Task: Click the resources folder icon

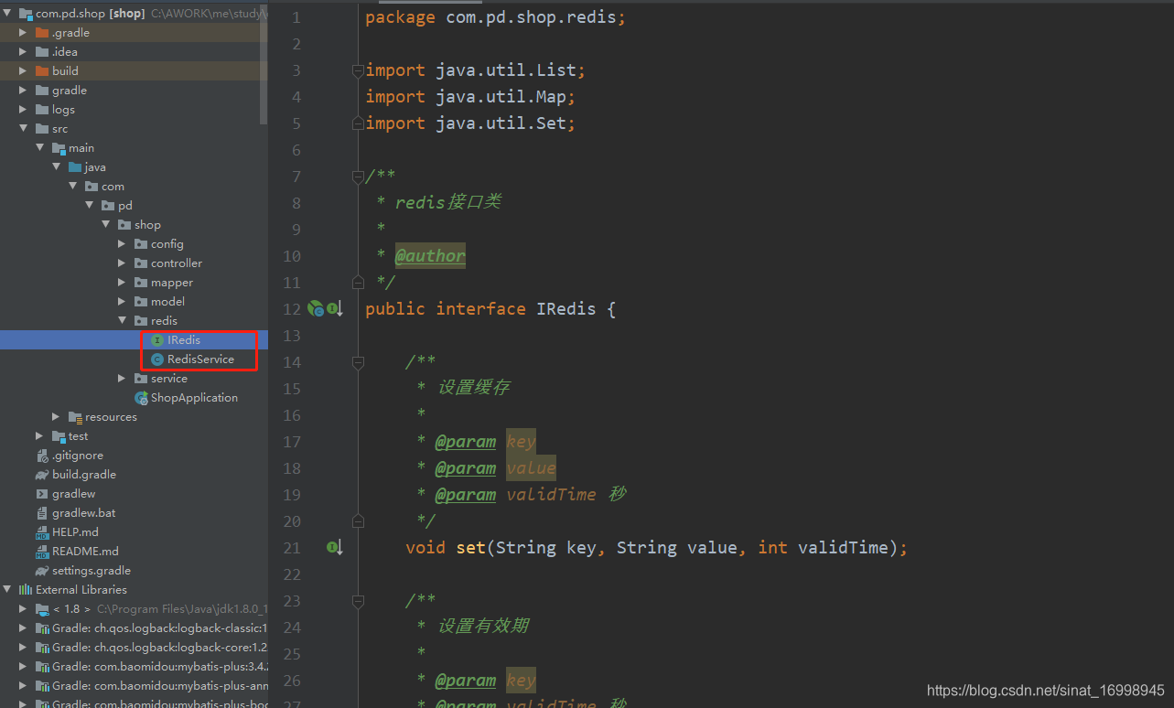Action: 75,417
